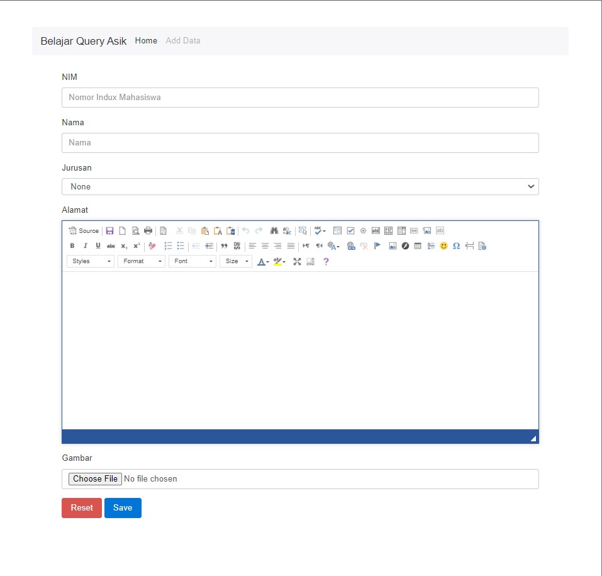The image size is (602, 576).
Task: Insert a hidden field via toolbar icon
Action: (x=440, y=230)
